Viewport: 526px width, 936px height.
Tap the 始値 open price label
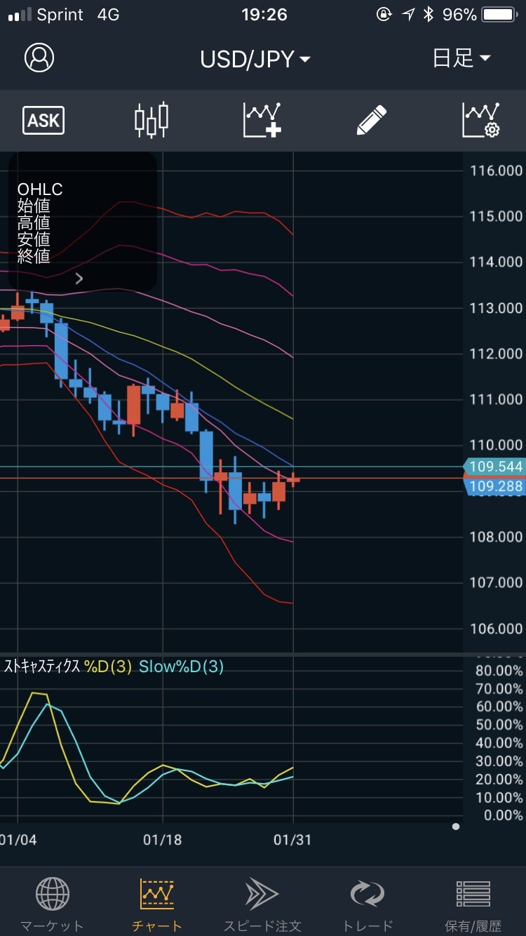34,206
